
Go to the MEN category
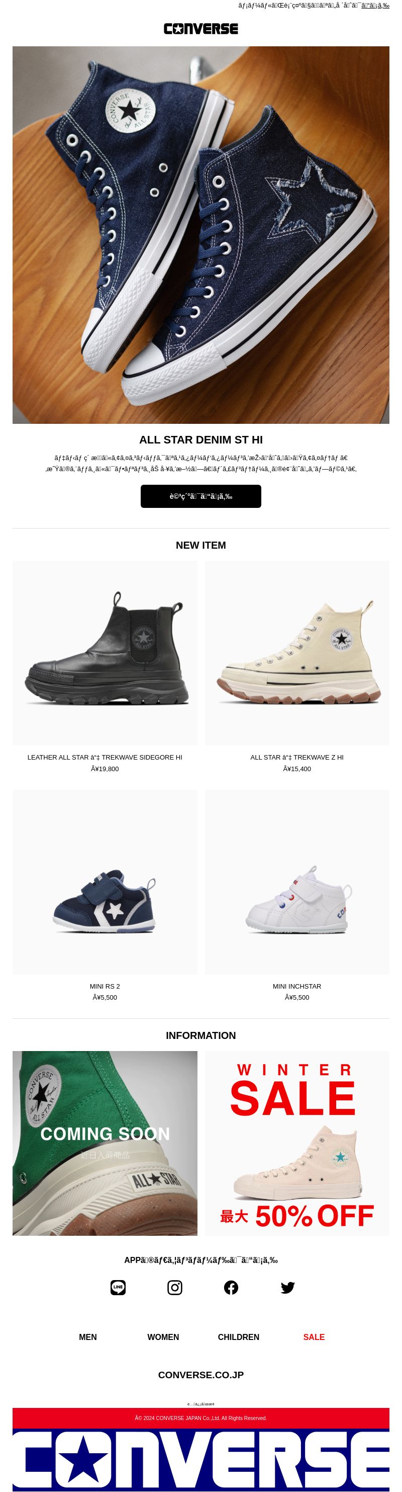tap(88, 1337)
